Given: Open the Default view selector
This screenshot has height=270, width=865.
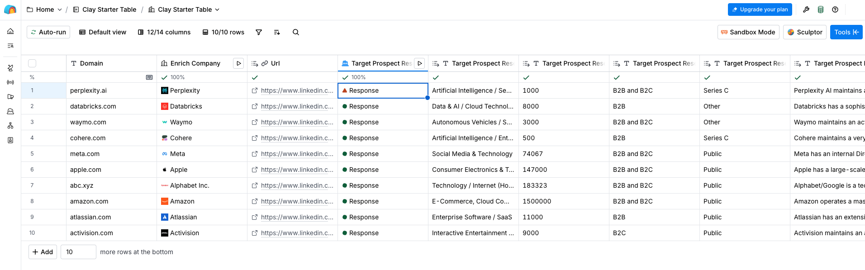Looking at the screenshot, I should pyautogui.click(x=103, y=32).
